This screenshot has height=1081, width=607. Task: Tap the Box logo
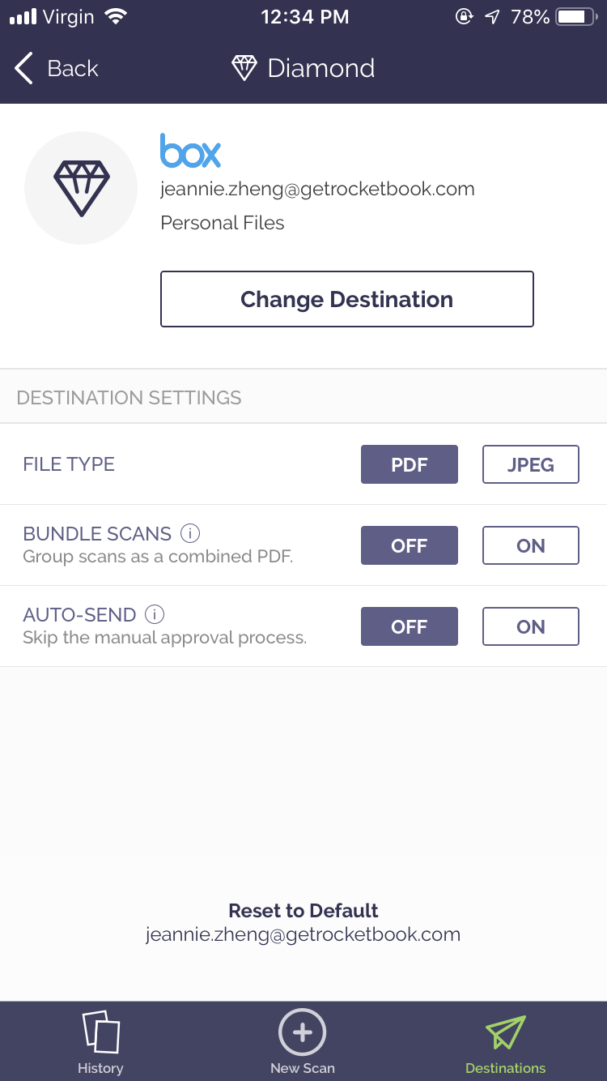point(190,151)
